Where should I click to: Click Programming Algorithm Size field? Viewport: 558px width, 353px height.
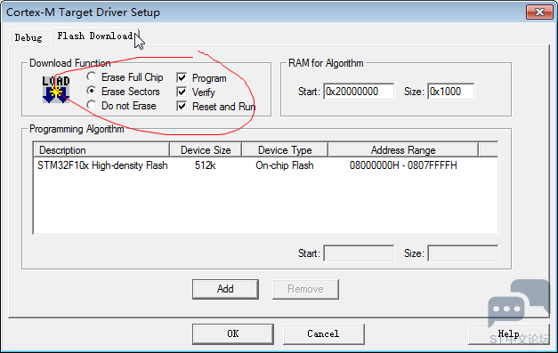463,253
